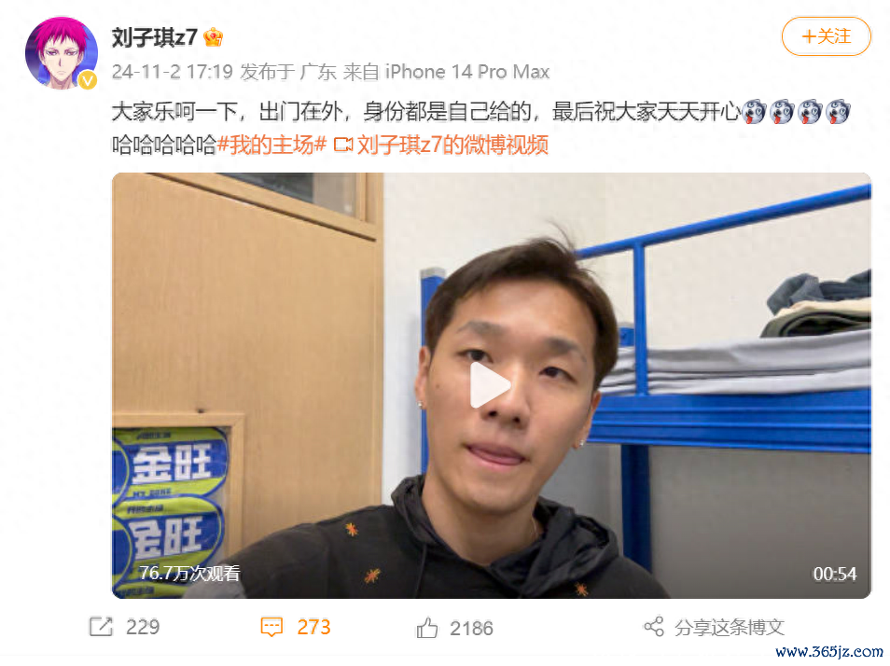Screen dimensions: 890x666
Task: Click the like count 2186
Action: point(471,629)
